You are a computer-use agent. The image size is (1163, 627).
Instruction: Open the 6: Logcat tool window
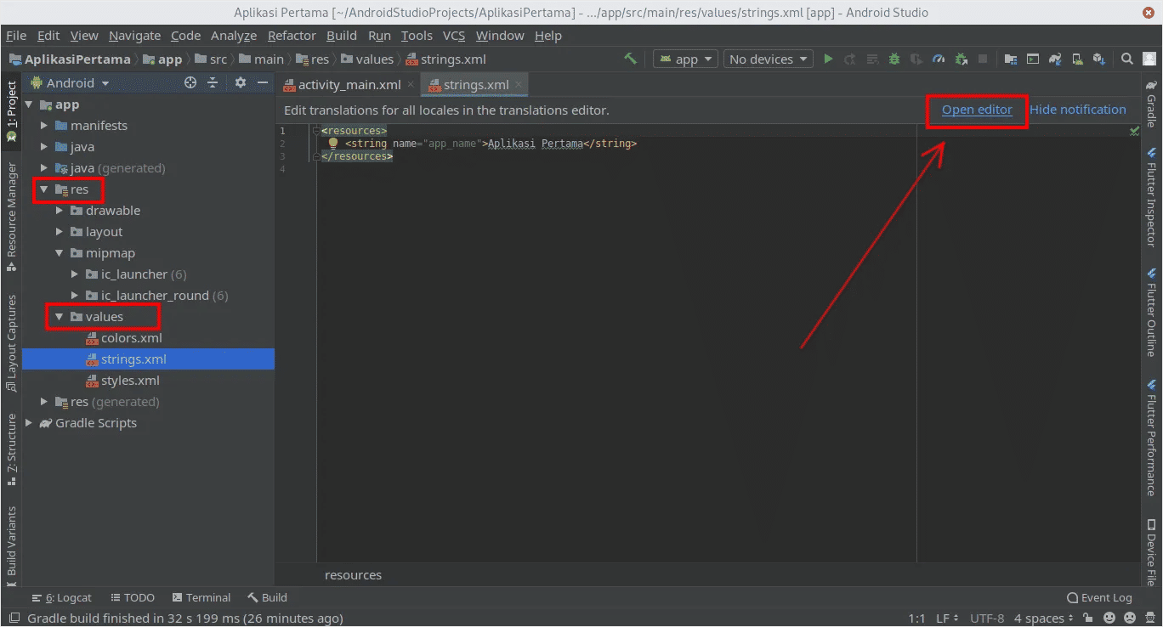click(x=62, y=597)
